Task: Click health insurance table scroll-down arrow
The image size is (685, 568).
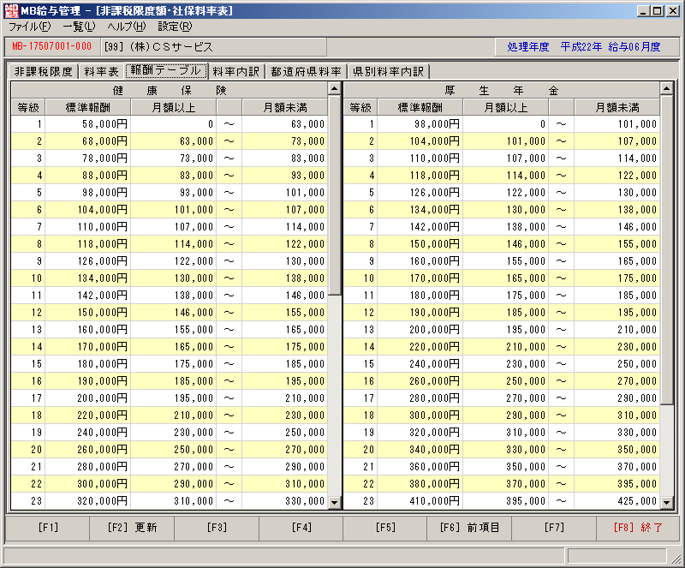Action: (x=335, y=502)
